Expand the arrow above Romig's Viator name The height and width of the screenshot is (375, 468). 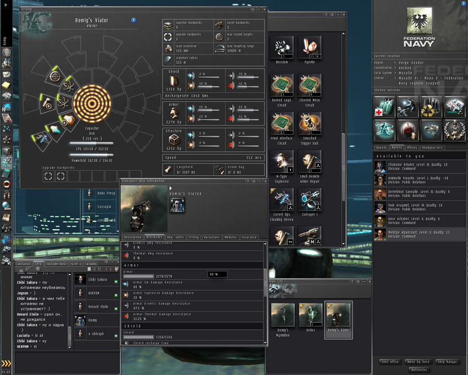(x=171, y=188)
